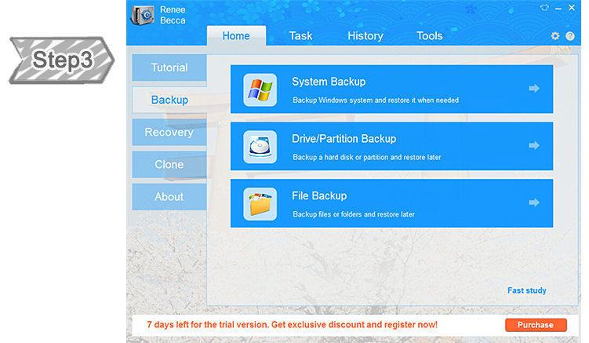Switch to the Task tab
589x343 pixels.
[x=300, y=35]
